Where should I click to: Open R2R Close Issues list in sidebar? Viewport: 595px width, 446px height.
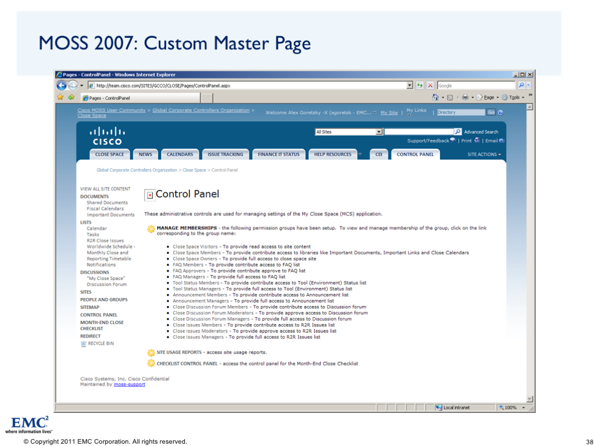pos(105,240)
